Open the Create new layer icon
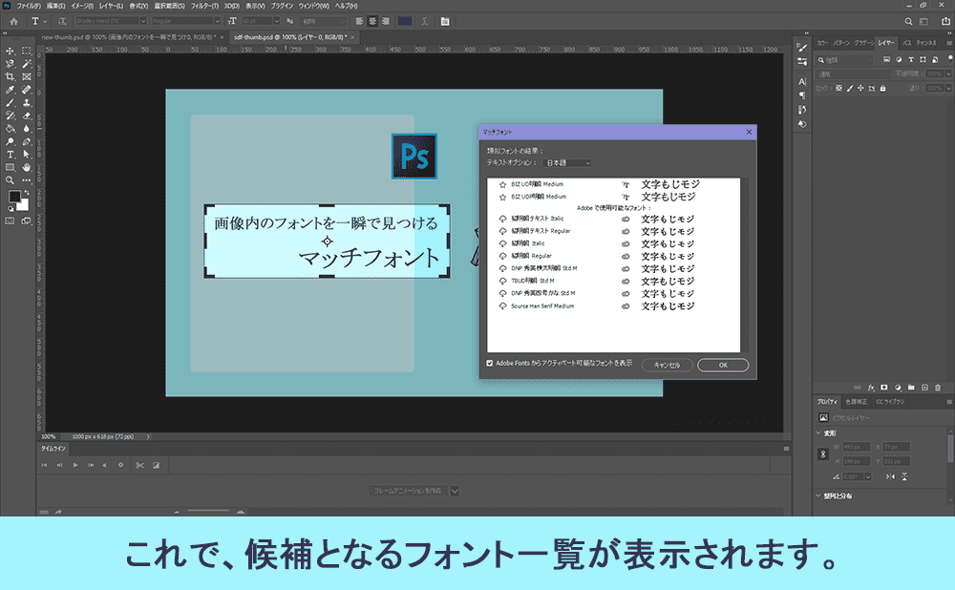This screenshot has width=955, height=590. click(925, 387)
